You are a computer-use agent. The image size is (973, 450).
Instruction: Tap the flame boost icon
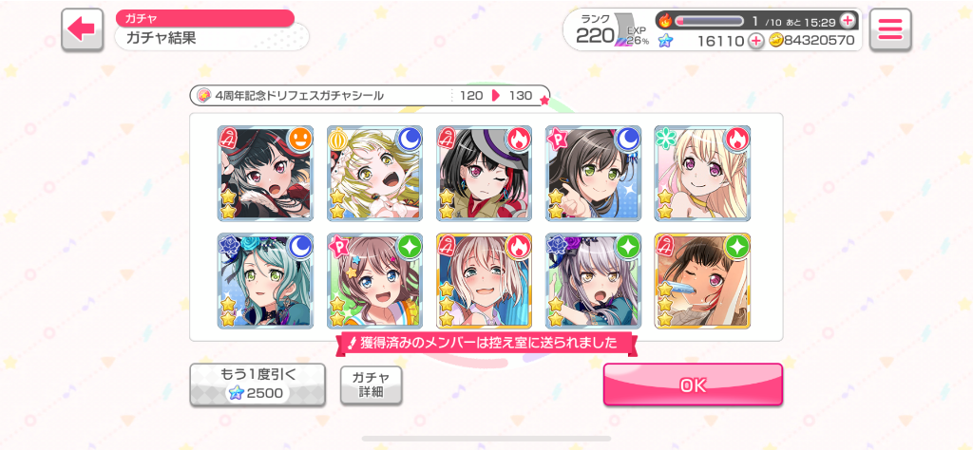click(665, 21)
